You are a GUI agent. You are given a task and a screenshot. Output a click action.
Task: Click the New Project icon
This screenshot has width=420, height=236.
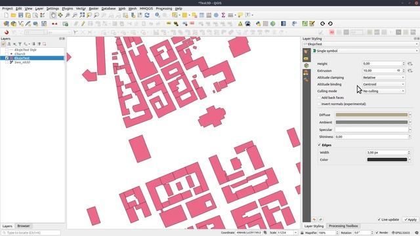click(6, 15)
